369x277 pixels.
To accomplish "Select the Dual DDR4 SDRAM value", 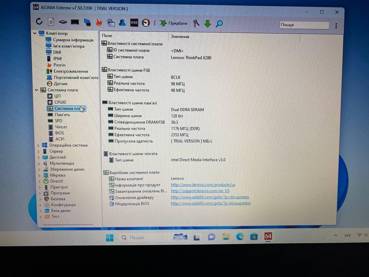I will tap(187, 110).
